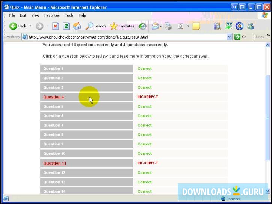
Task: Expand the Edit icon dropdown arrow
Action: click(188, 26)
